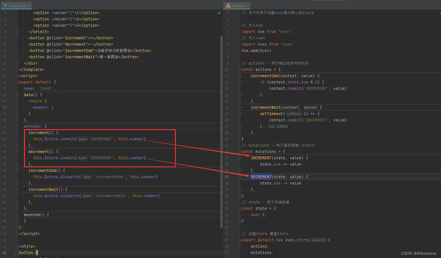Click the 'ms:' parameter hint before 1000
The image size is (441, 258).
click(271, 126)
